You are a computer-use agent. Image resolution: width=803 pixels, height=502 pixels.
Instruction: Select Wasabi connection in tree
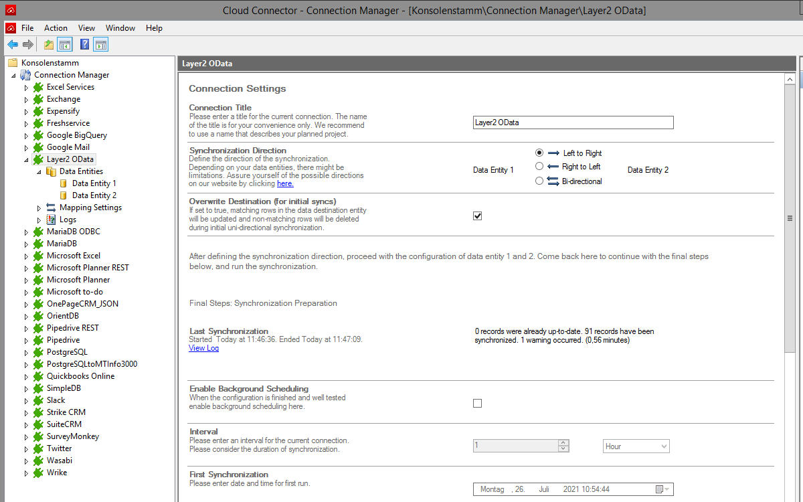60,461
